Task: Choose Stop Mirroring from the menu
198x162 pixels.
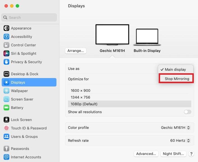Action: coord(177,79)
